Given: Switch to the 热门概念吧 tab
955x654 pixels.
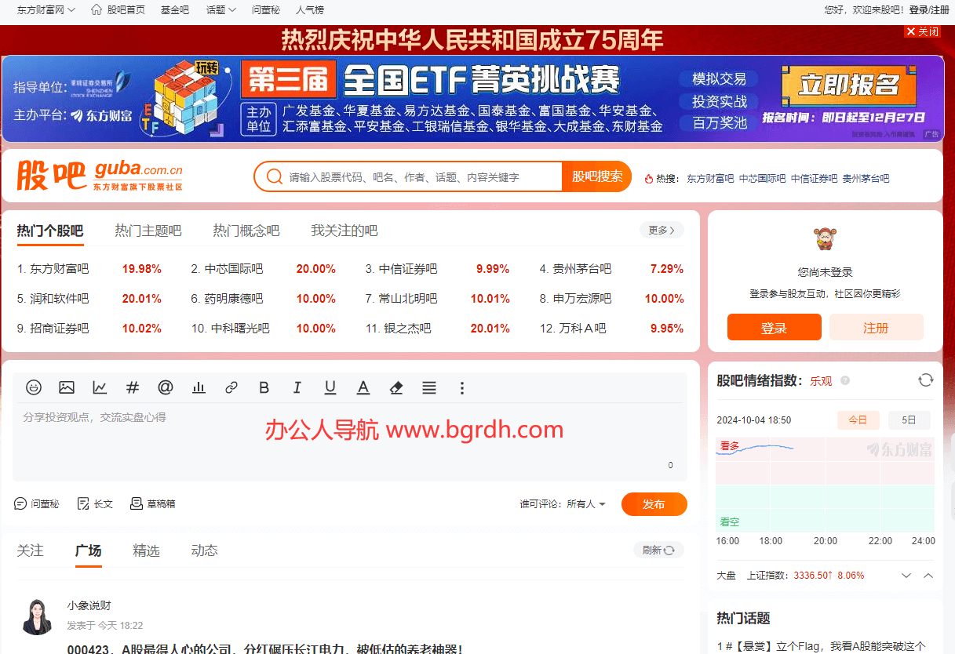Looking at the screenshot, I should (x=246, y=231).
